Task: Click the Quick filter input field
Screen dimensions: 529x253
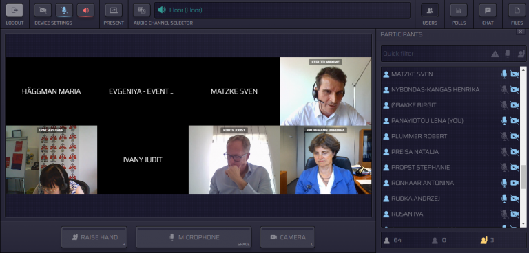Action: pyautogui.click(x=435, y=54)
